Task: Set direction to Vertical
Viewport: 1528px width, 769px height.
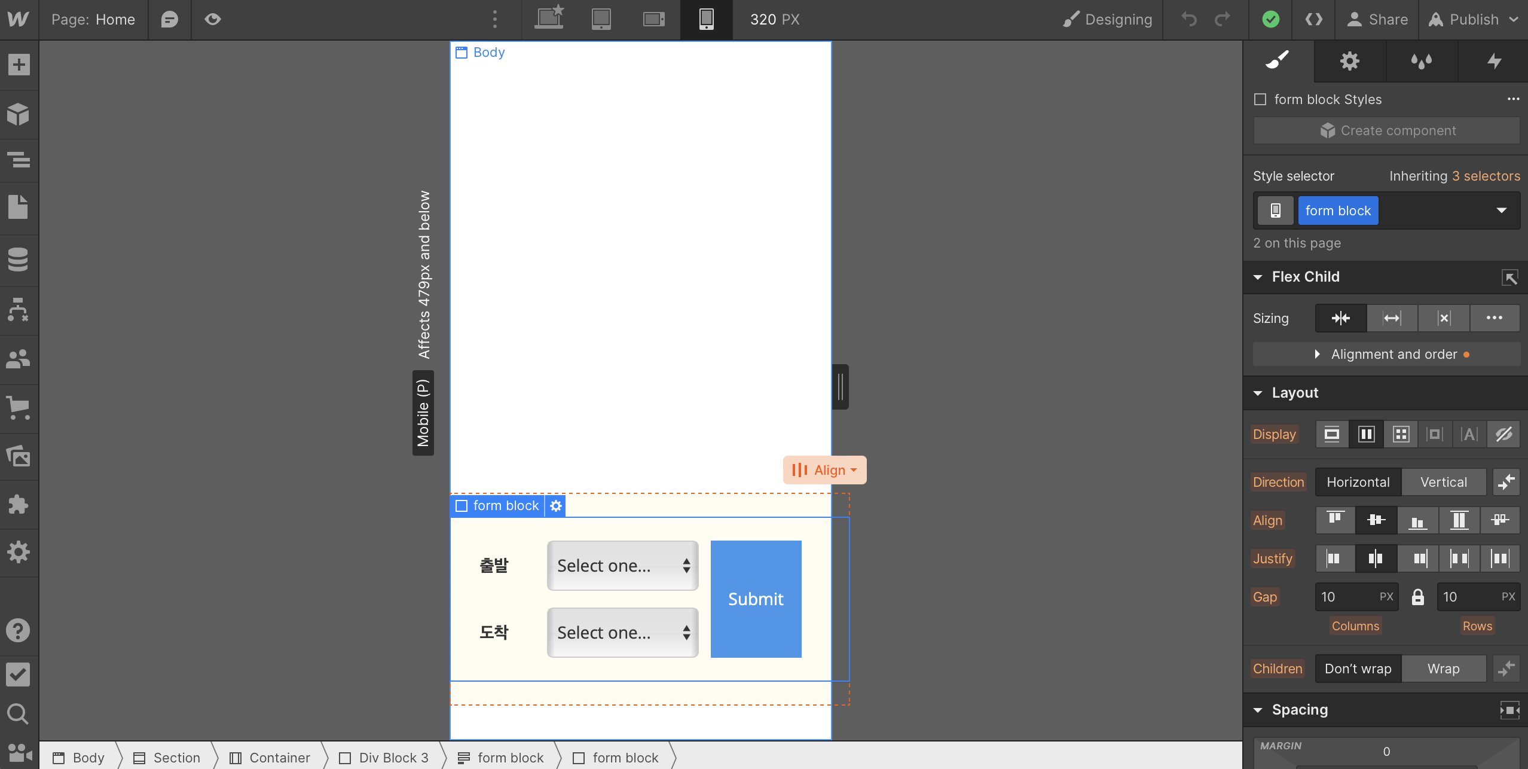Action: click(x=1443, y=482)
